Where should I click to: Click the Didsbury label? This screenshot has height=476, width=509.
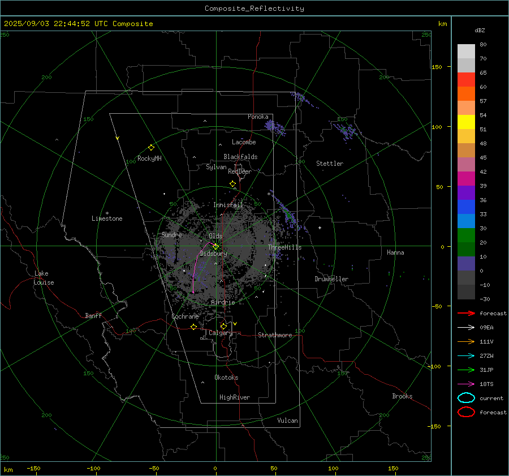pyautogui.click(x=214, y=254)
